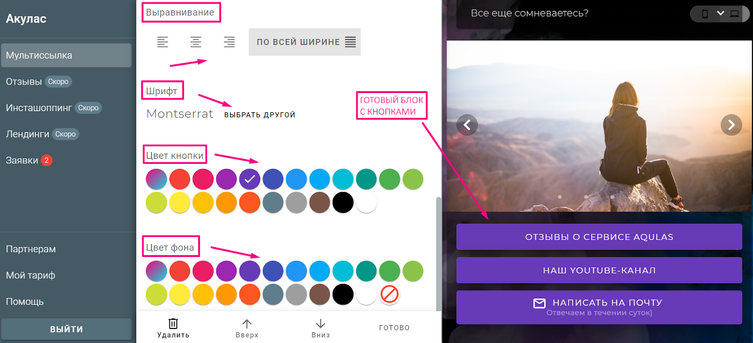753x343 pixels.
Task: Open Заявки in the sidebar
Action: tap(22, 161)
